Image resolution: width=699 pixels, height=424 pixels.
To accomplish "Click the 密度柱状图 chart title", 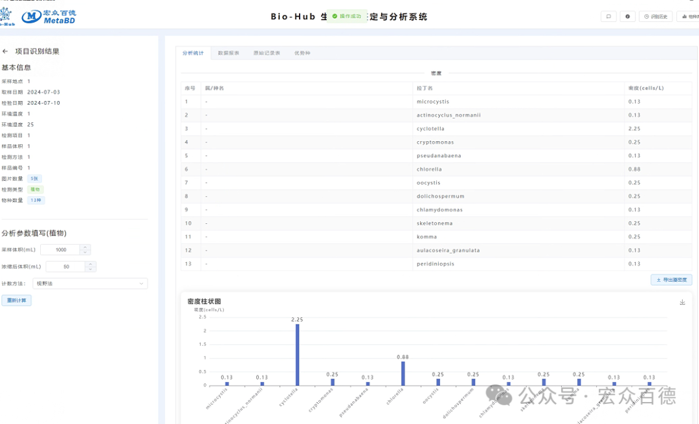I will click(204, 302).
